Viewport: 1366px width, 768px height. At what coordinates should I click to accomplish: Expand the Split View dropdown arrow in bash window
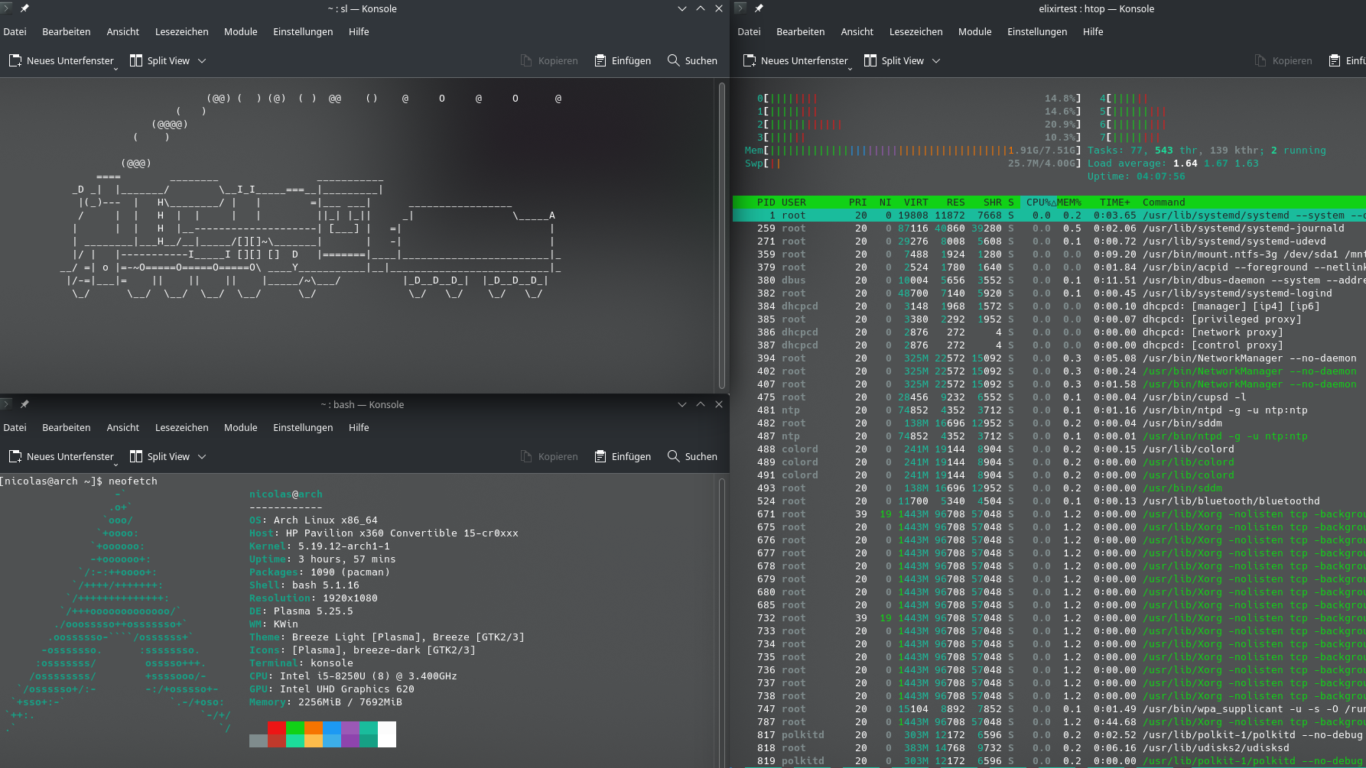click(x=202, y=456)
